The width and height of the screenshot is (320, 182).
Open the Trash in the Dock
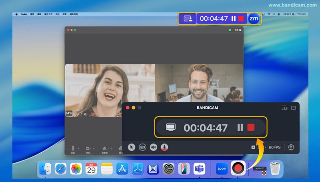pos(275,168)
